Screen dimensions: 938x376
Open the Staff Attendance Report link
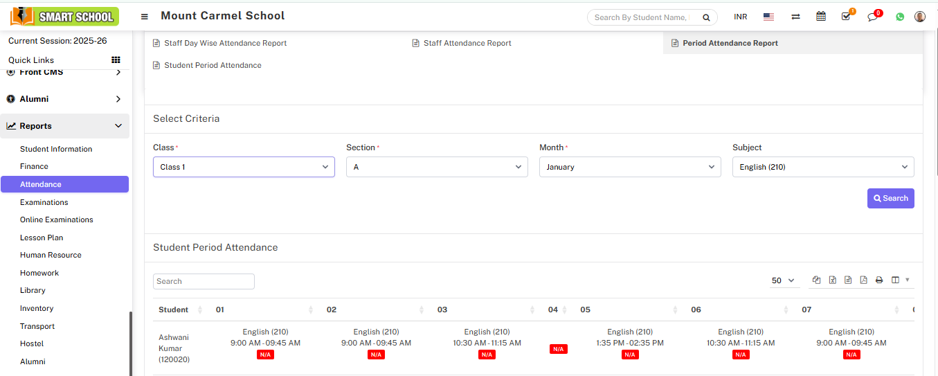point(467,43)
